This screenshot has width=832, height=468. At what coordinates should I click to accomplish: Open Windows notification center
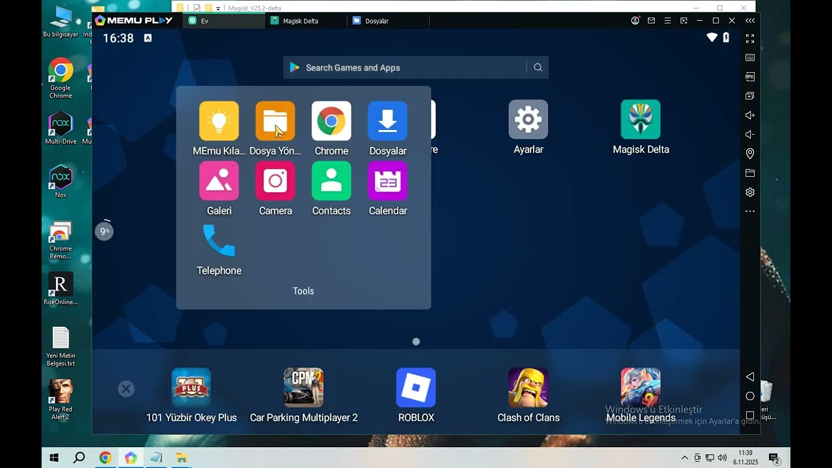coord(774,458)
